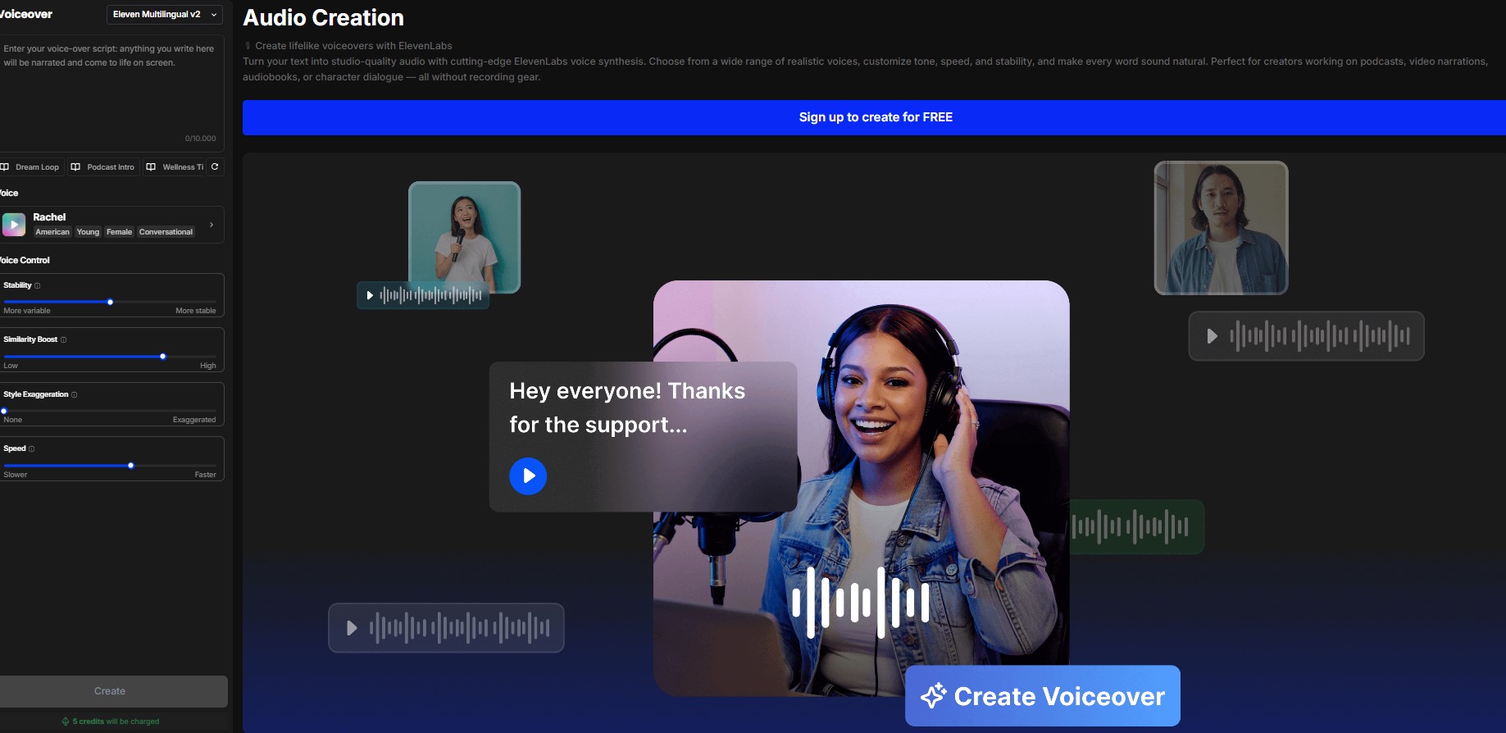This screenshot has height=733, width=1506.
Task: Click the Similarity Boost info icon
Action: 64,340
